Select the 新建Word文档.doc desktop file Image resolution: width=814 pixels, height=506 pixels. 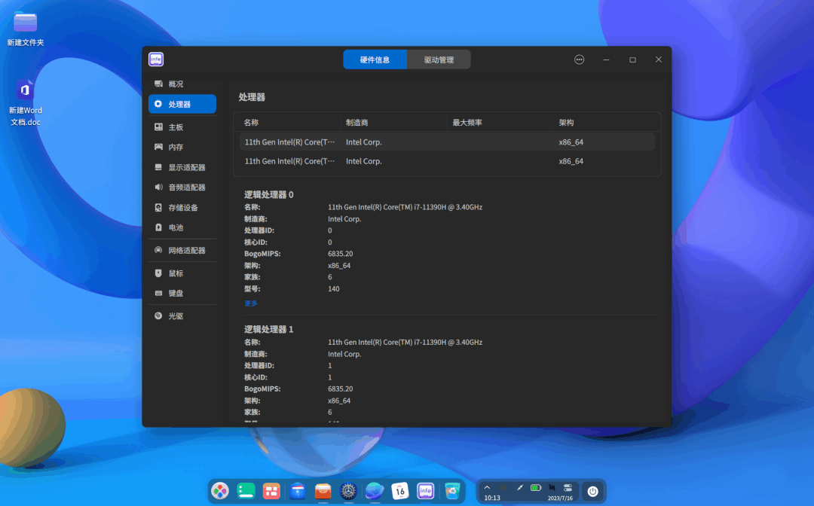pos(26,102)
